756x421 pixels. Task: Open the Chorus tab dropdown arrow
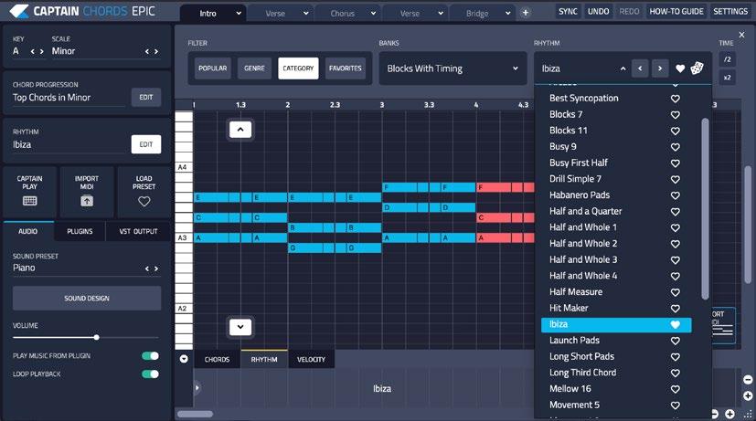[373, 13]
